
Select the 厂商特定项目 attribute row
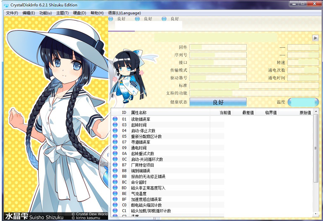click(212, 165)
